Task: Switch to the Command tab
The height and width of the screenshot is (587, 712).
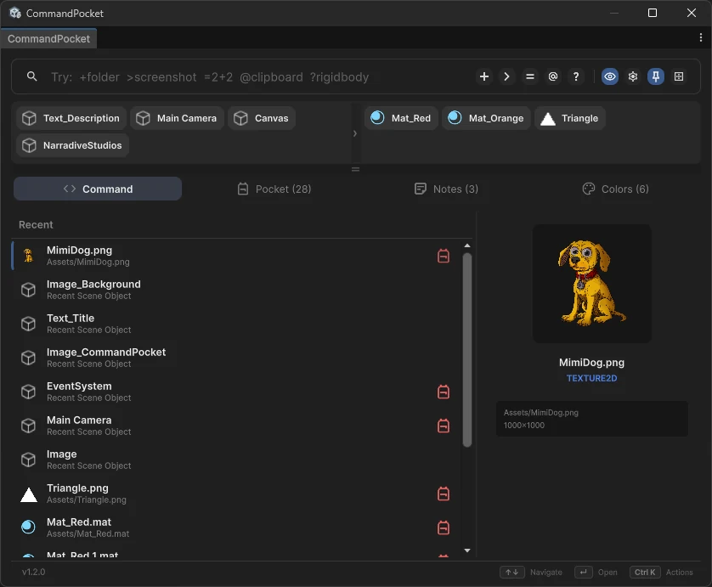Action: (98, 189)
